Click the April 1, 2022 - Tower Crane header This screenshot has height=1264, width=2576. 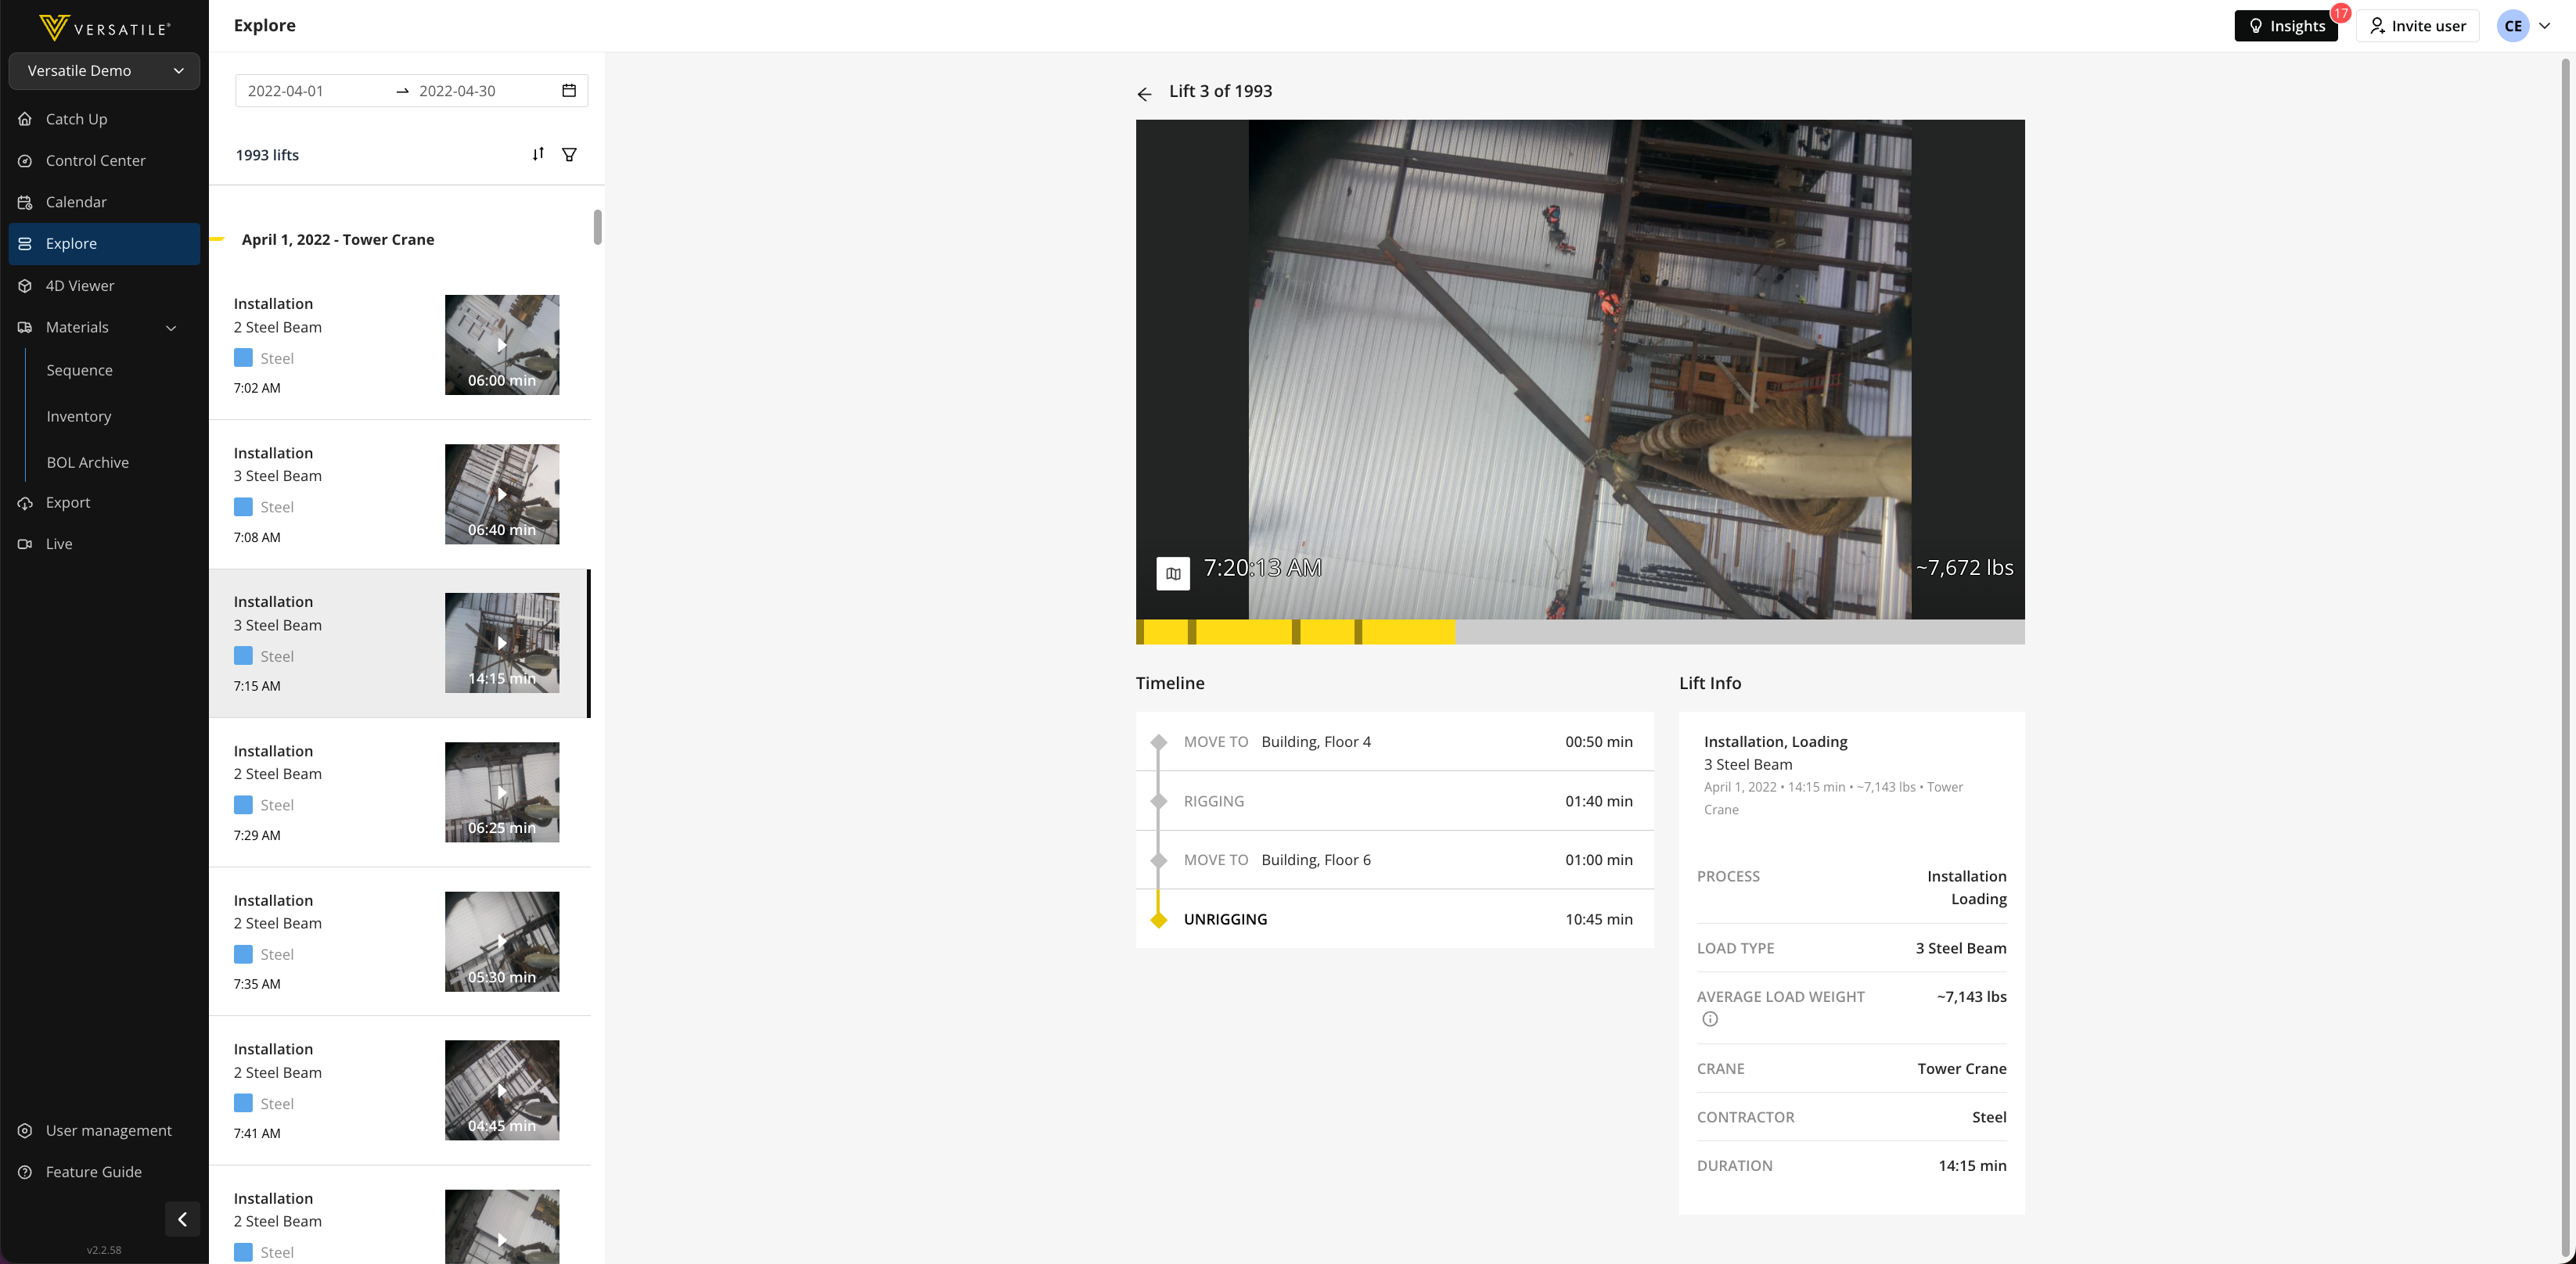pos(338,240)
